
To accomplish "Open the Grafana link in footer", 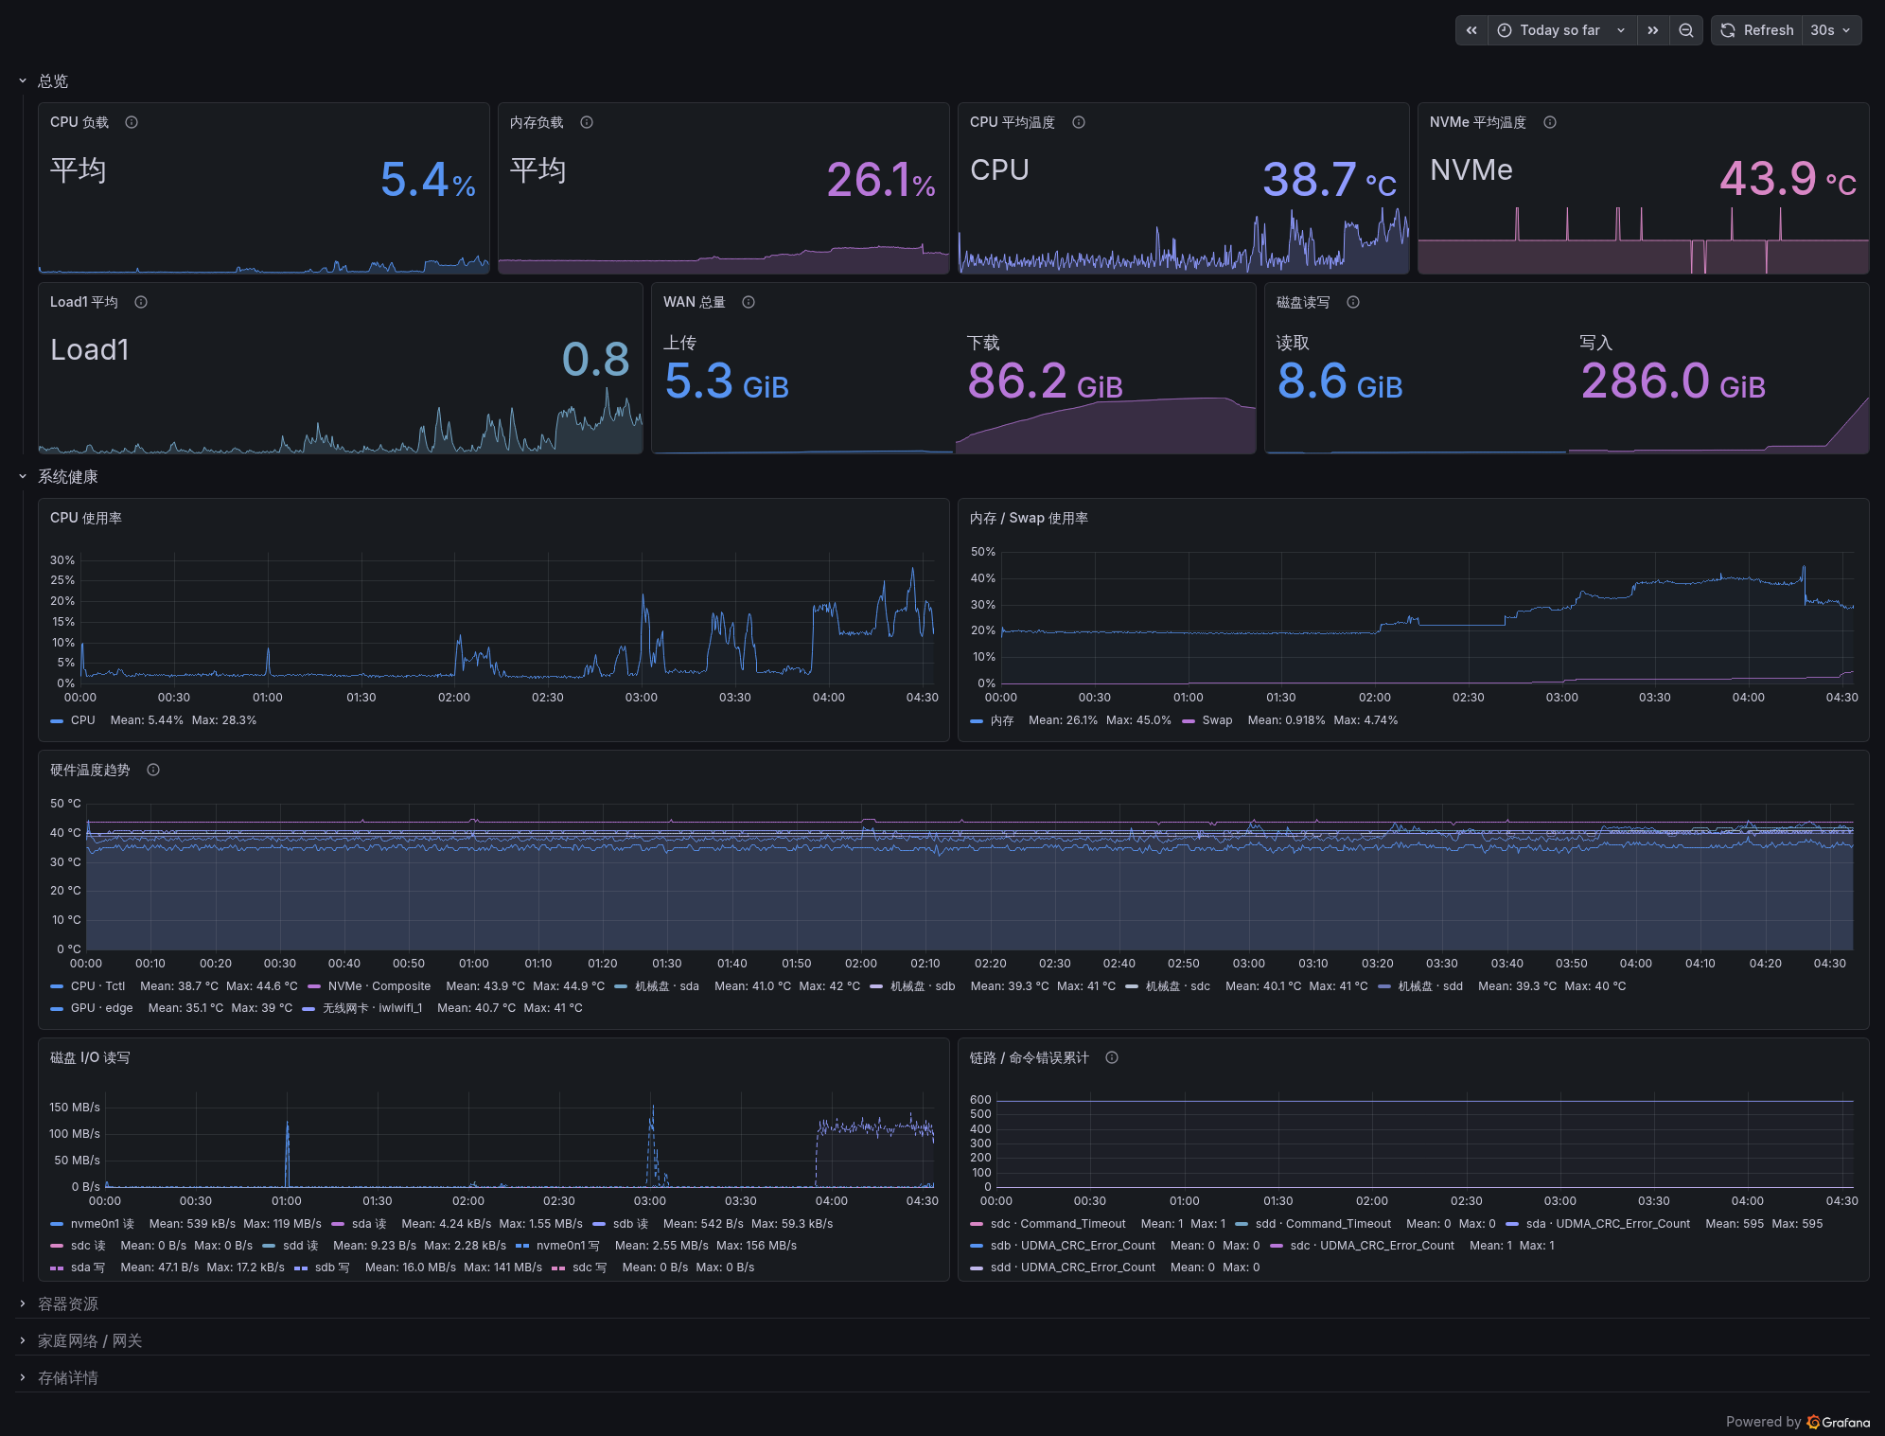I will coord(1839,1422).
